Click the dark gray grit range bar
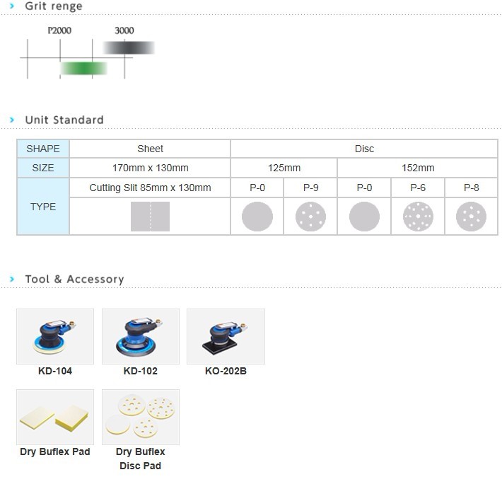The height and width of the screenshot is (477, 502). click(129, 47)
